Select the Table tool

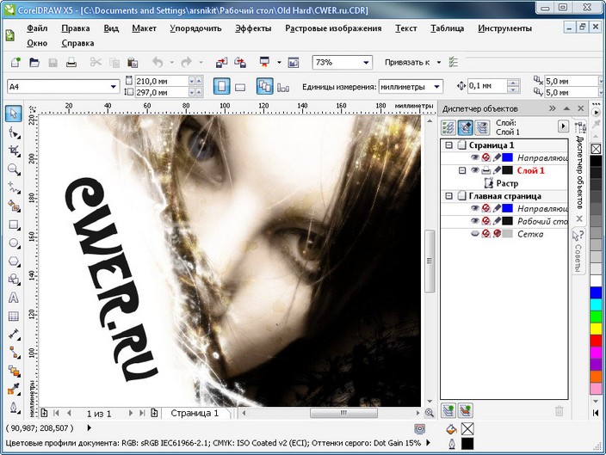13,316
